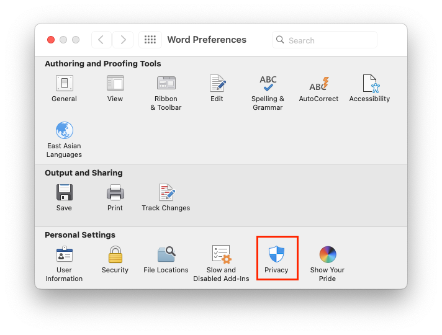Click the greyed-out zoom window button
The height and width of the screenshot is (335, 442).
coord(76,40)
